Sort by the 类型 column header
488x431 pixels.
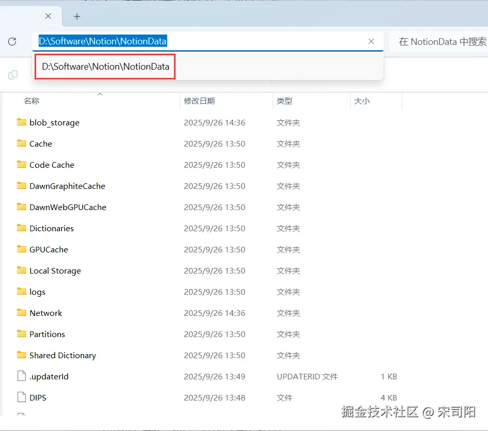click(285, 101)
